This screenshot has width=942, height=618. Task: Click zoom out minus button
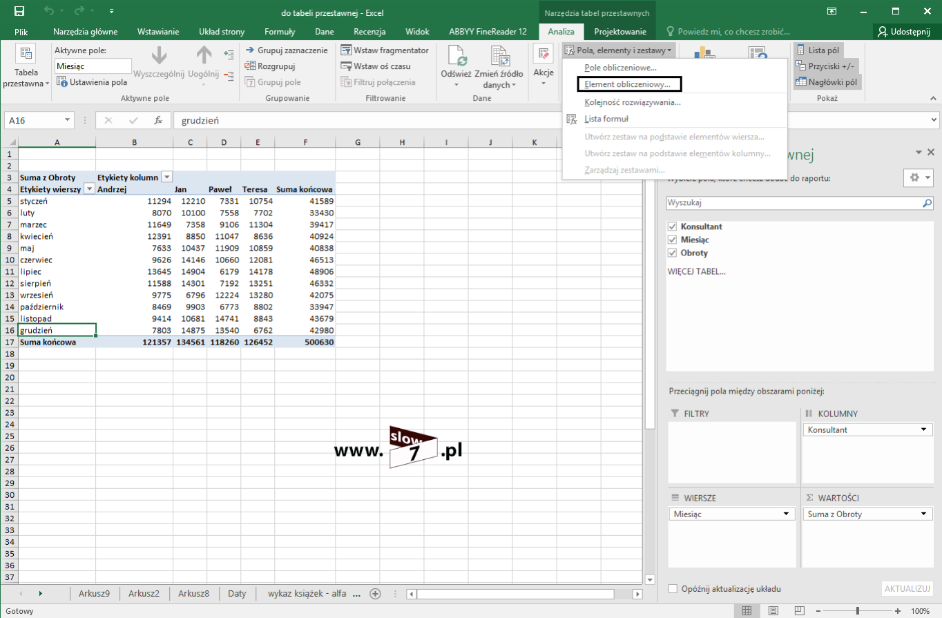[818, 611]
